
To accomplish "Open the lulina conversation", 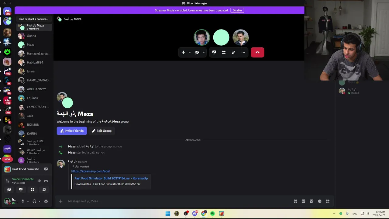I will (34, 71).
